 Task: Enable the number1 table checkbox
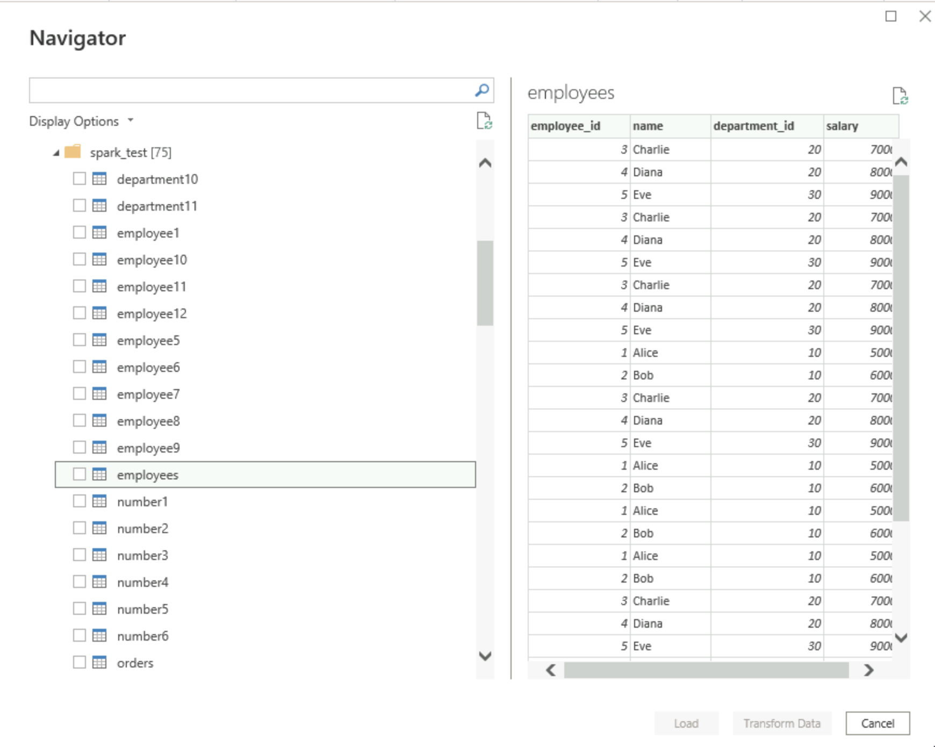[x=80, y=501]
